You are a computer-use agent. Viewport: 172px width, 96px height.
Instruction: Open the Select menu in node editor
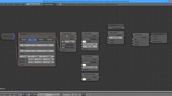[x=7, y=95]
